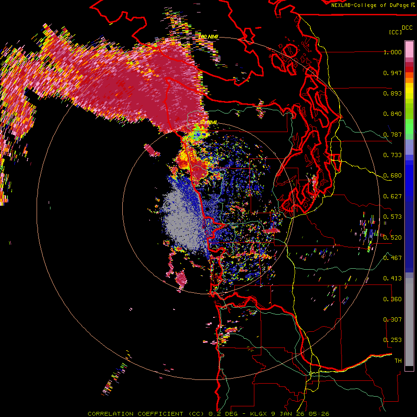Click the [CC] units label
The width and height of the screenshot is (417, 417).
[395, 32]
